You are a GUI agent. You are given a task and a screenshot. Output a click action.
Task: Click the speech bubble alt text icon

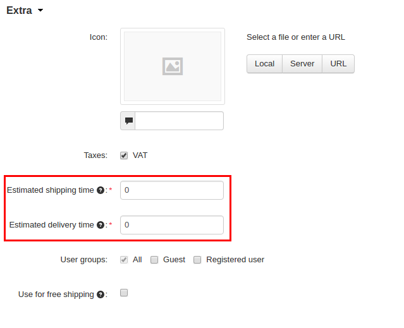point(128,121)
